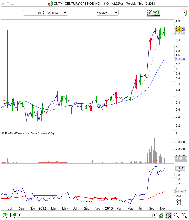Screen dimensions: 189x220
Task: Click the Nov 12 2013 date in the title
Action: [146, 4]
